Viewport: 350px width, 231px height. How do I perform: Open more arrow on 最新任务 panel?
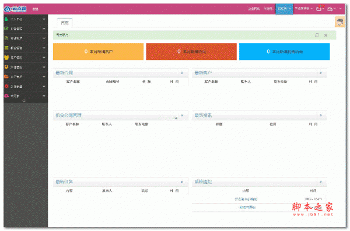coord(182,182)
